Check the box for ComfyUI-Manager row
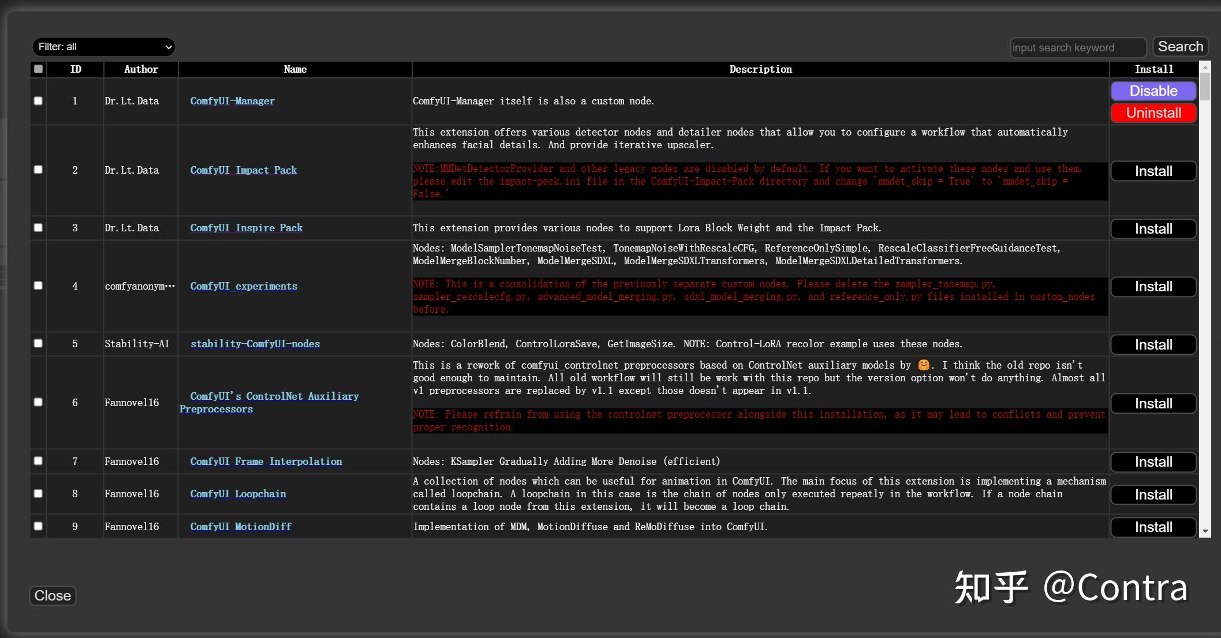1221x638 pixels. click(38, 101)
